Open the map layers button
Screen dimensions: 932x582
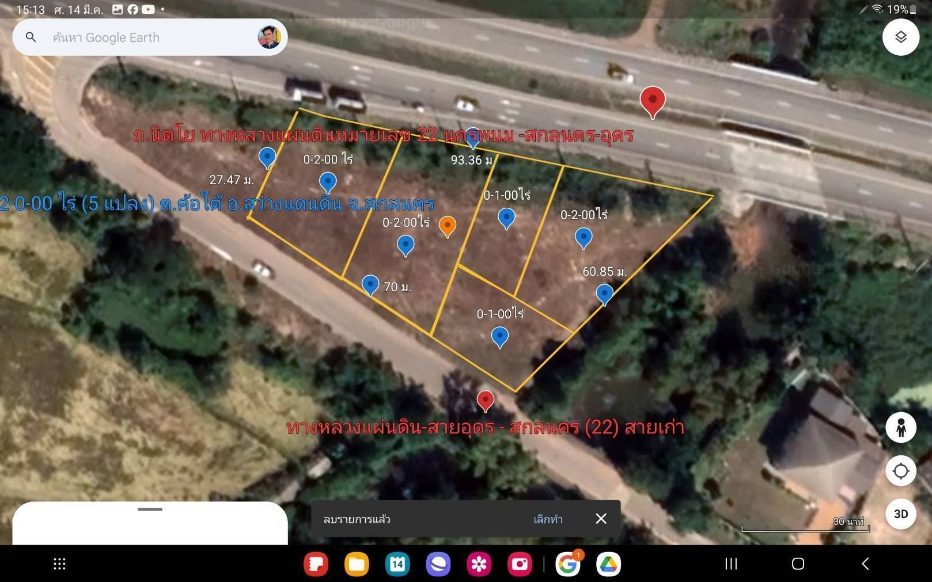(901, 37)
